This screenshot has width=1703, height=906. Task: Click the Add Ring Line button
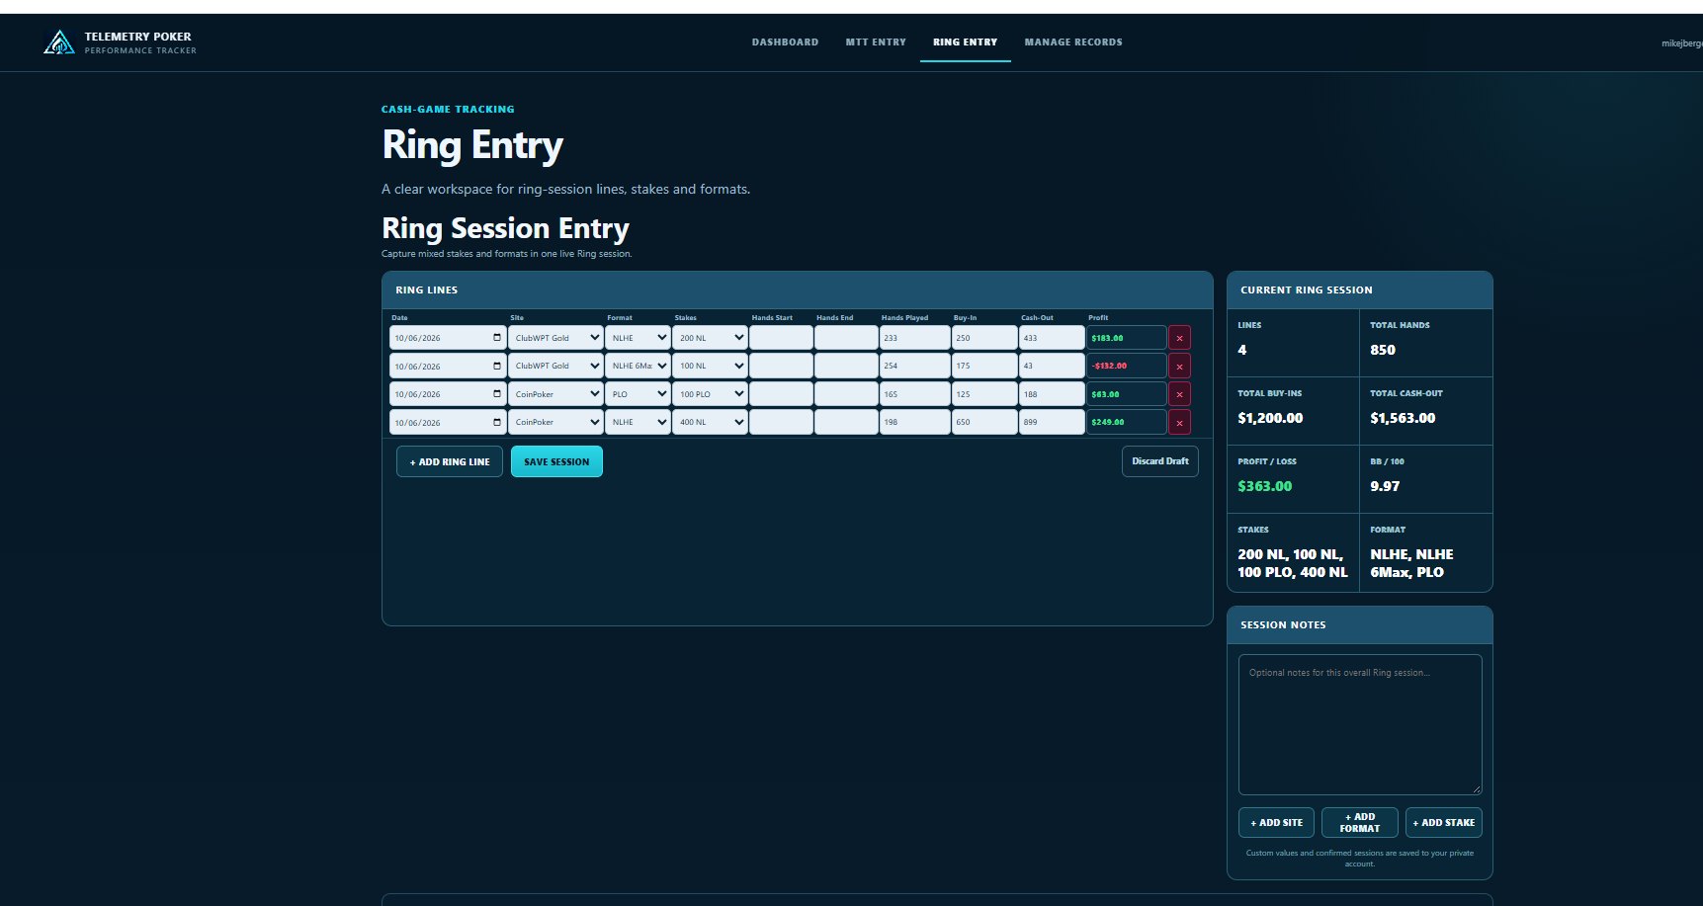(x=450, y=461)
